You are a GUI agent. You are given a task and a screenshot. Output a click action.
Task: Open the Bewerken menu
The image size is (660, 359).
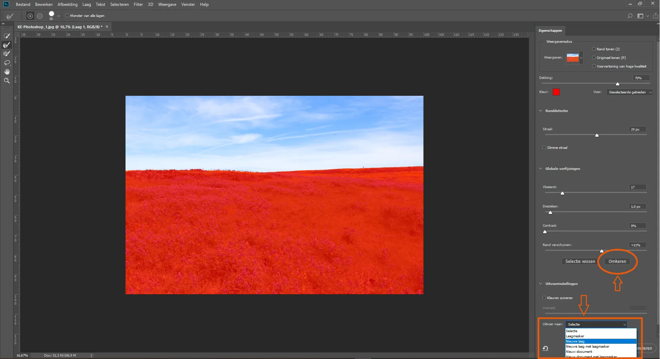tap(44, 4)
